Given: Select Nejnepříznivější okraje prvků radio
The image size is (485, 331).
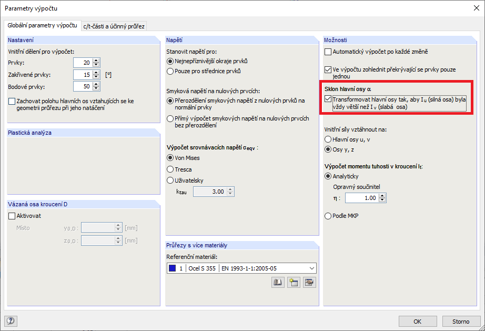Looking at the screenshot, I should 170,61.
